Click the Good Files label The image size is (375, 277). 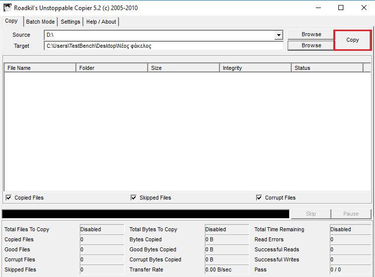pyautogui.click(x=17, y=249)
